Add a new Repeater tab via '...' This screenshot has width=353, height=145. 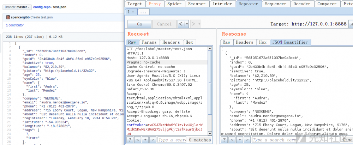143,12
